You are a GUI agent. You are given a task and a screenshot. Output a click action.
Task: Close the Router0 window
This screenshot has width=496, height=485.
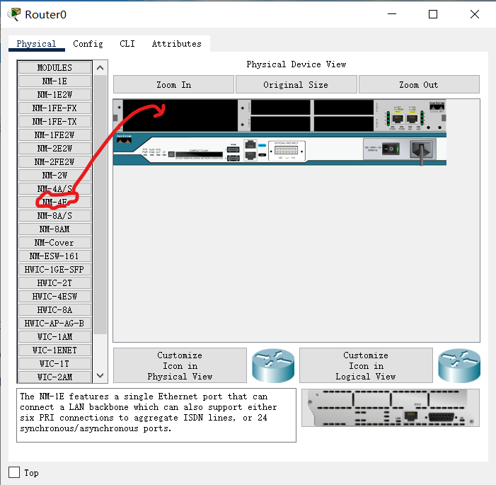[x=475, y=14]
